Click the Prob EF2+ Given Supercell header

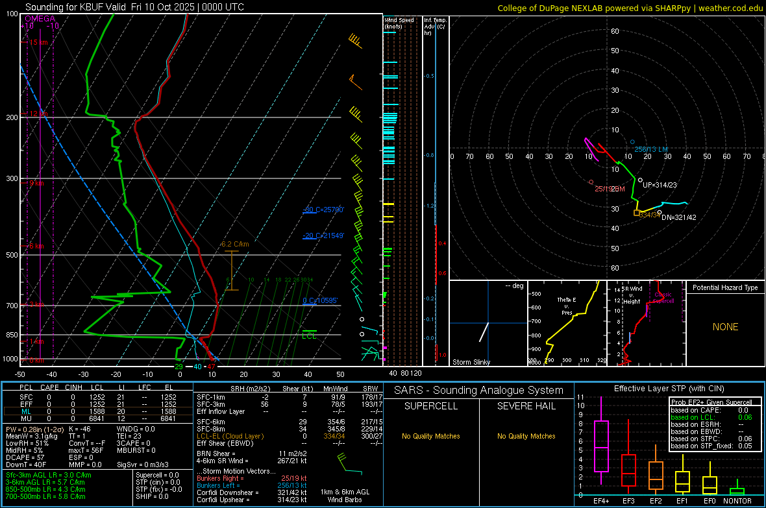pyautogui.click(x=711, y=402)
